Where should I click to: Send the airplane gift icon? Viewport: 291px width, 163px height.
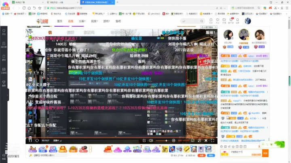tap(179, 149)
